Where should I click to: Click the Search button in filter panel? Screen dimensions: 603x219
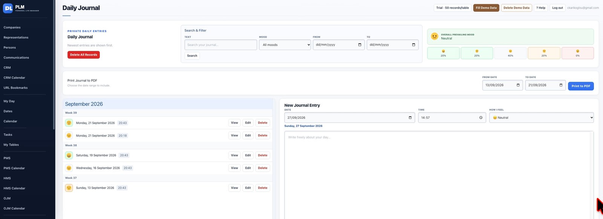(x=192, y=56)
